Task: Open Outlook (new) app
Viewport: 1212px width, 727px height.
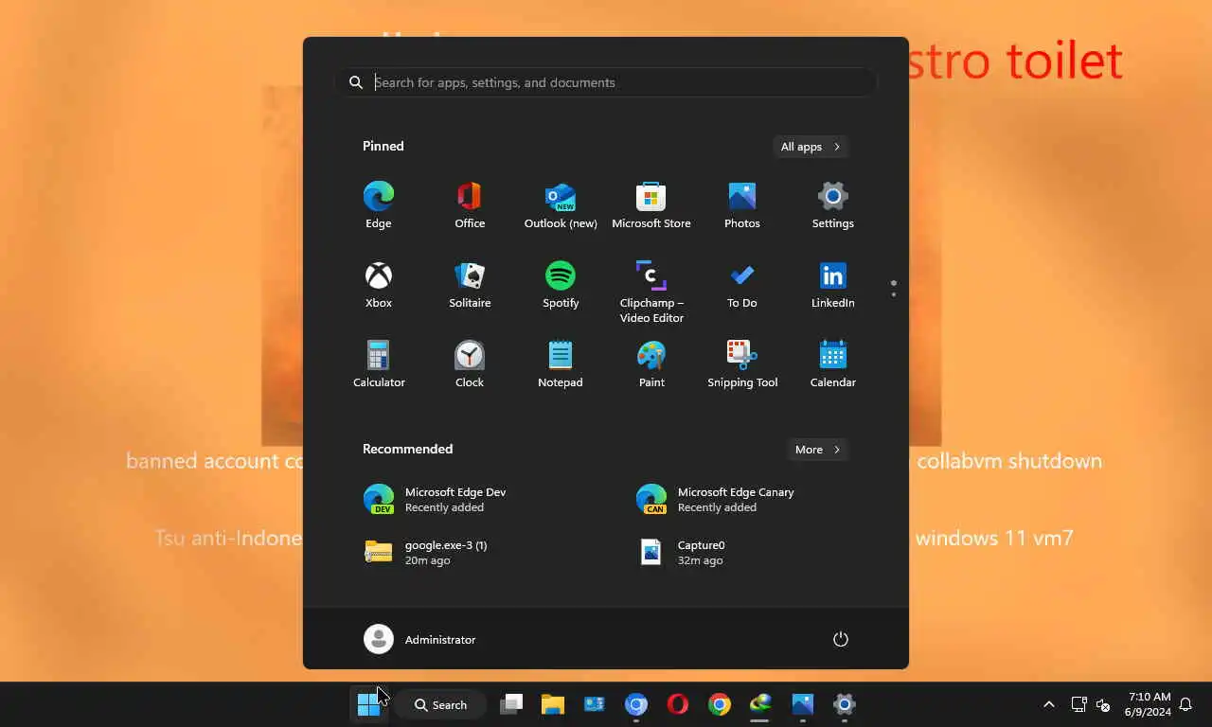Action: pyautogui.click(x=561, y=205)
